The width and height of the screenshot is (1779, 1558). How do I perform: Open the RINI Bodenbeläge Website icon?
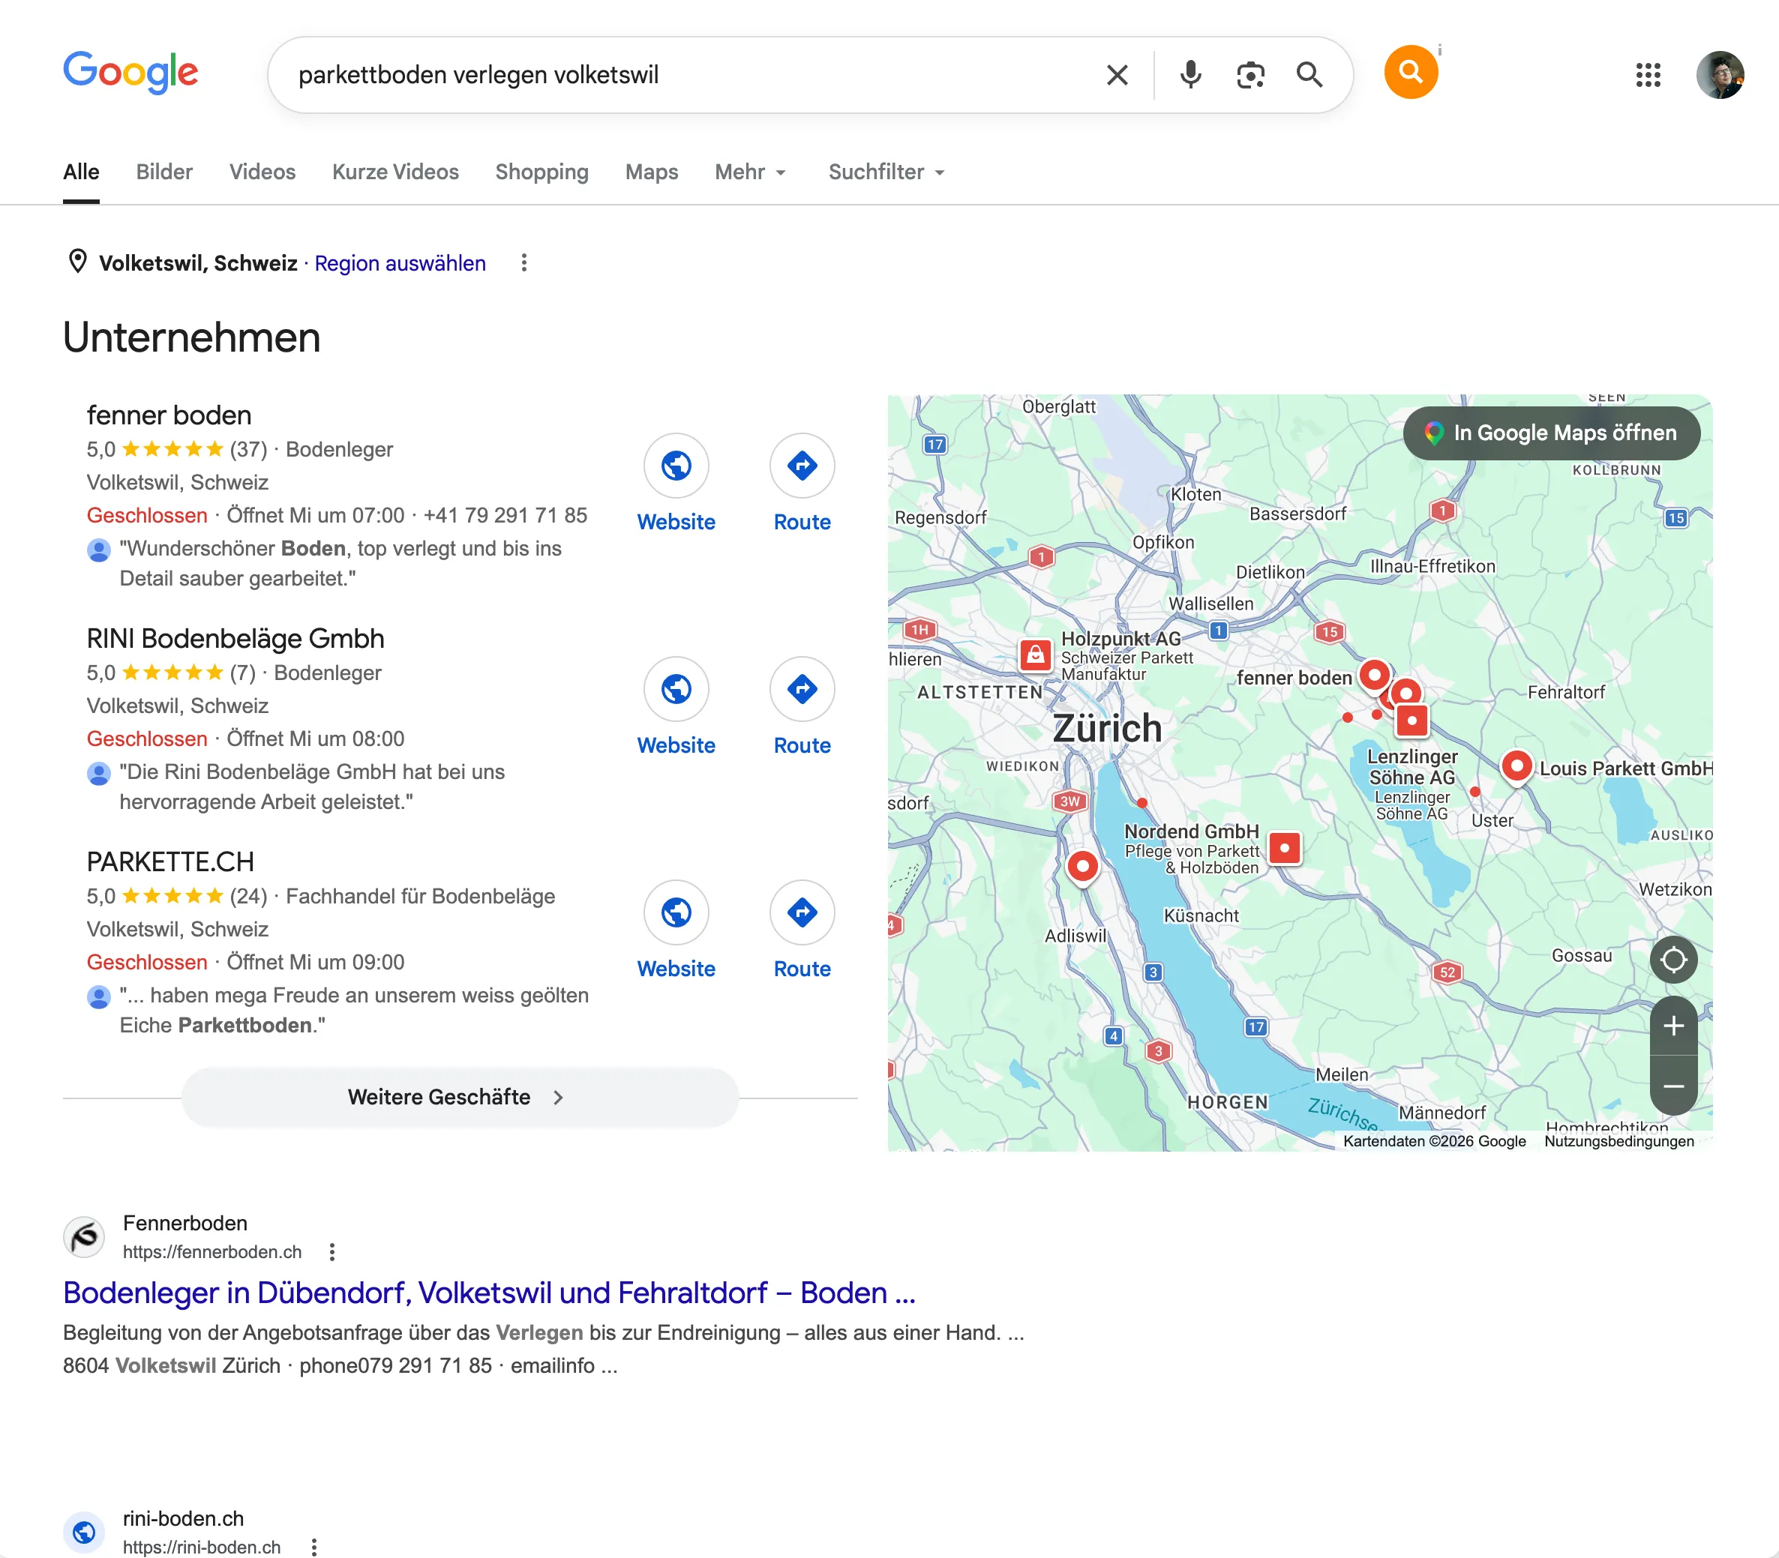[x=676, y=688]
